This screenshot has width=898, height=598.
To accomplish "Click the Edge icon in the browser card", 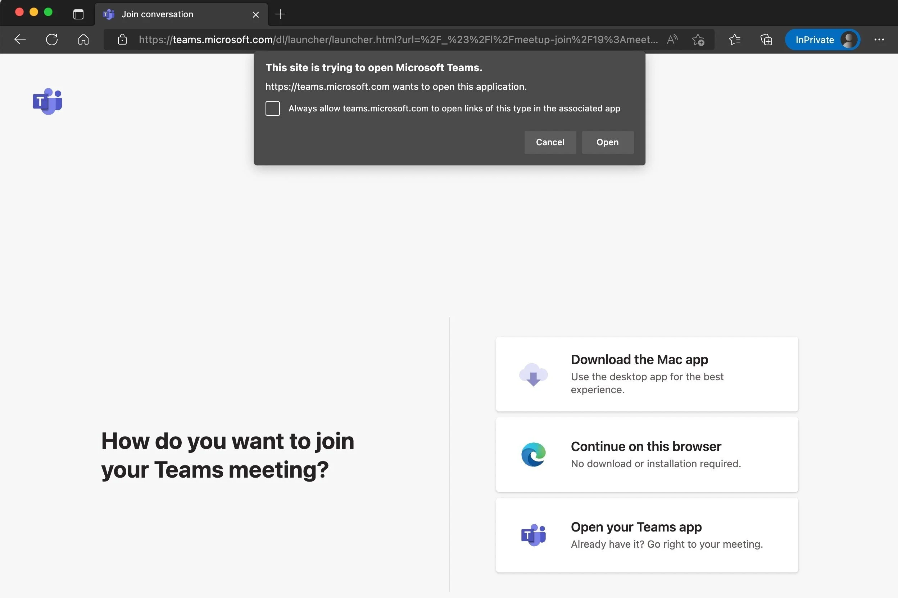I will pos(534,454).
